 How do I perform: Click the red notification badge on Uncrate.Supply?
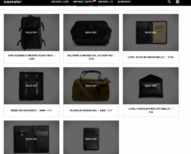[x=95, y=1]
